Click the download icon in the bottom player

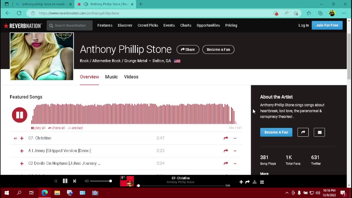point(255,182)
